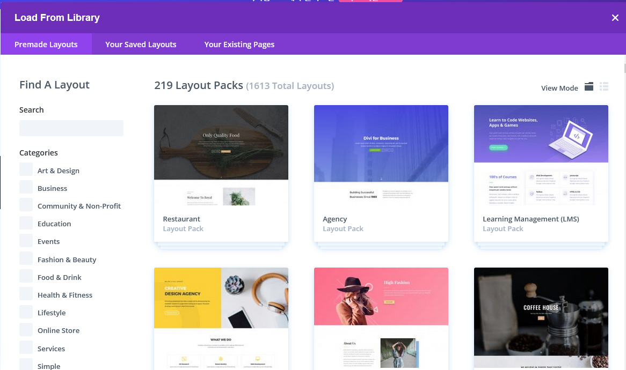Screen dimensions: 626x370
Task: Check the Art & Design category checkbox
Action: pos(26,169)
